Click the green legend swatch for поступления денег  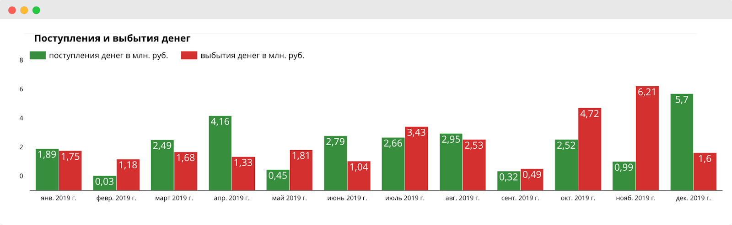(38, 56)
